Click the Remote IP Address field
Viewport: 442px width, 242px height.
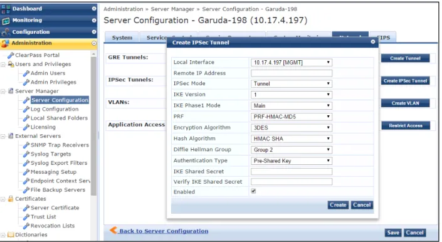[292, 73]
